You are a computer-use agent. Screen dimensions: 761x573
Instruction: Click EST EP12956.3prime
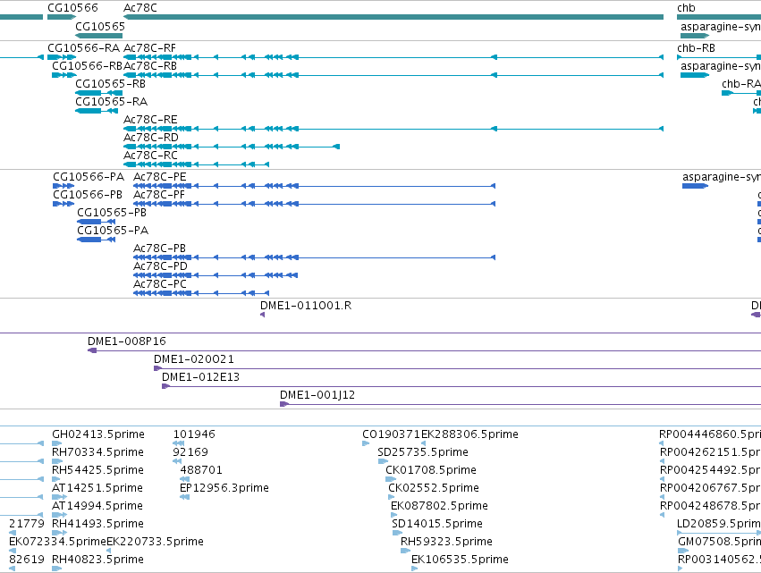pyautogui.click(x=184, y=497)
